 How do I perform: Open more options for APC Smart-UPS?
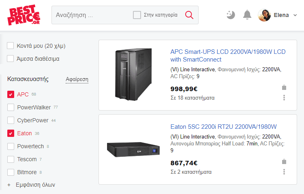point(284,98)
